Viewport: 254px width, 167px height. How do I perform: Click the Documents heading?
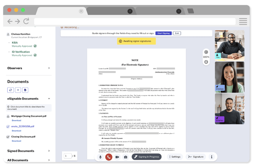[x=18, y=82]
